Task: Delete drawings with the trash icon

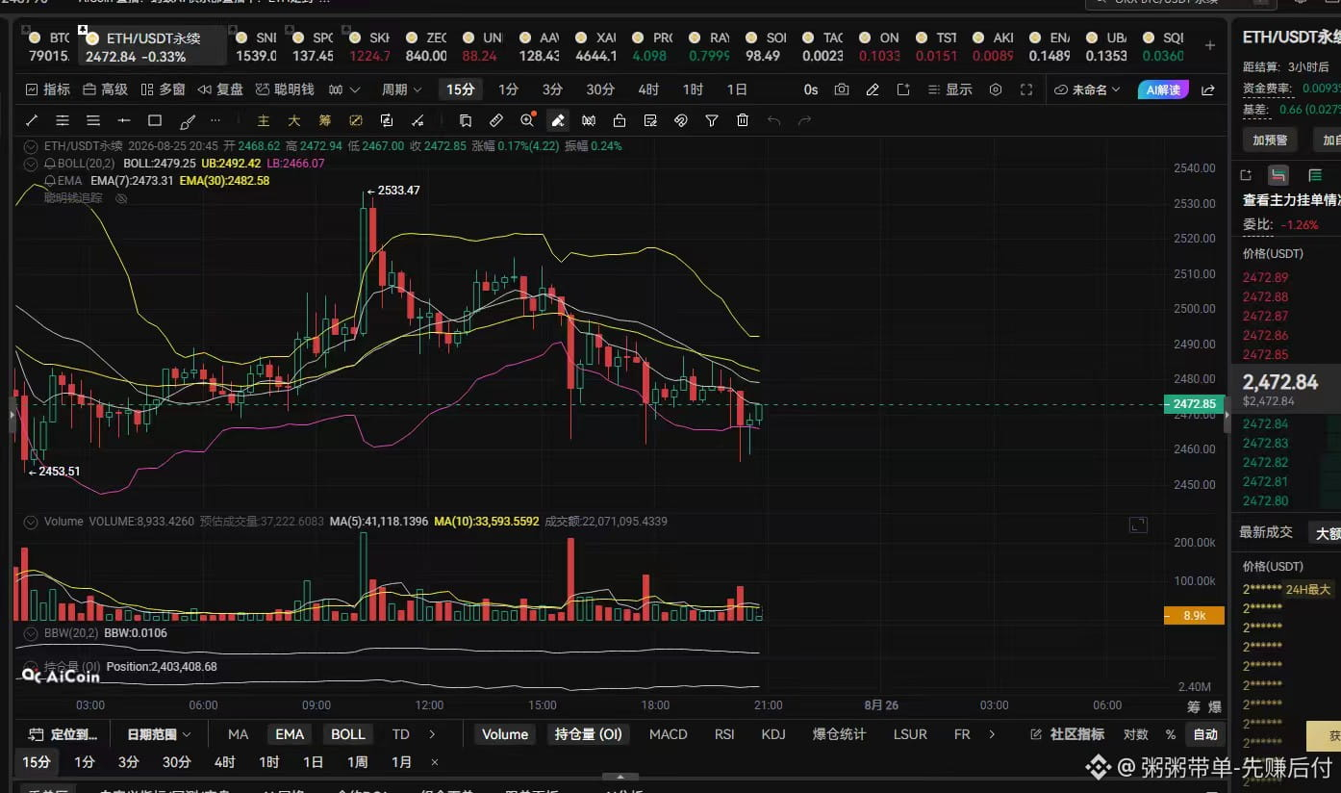Action: tap(743, 121)
